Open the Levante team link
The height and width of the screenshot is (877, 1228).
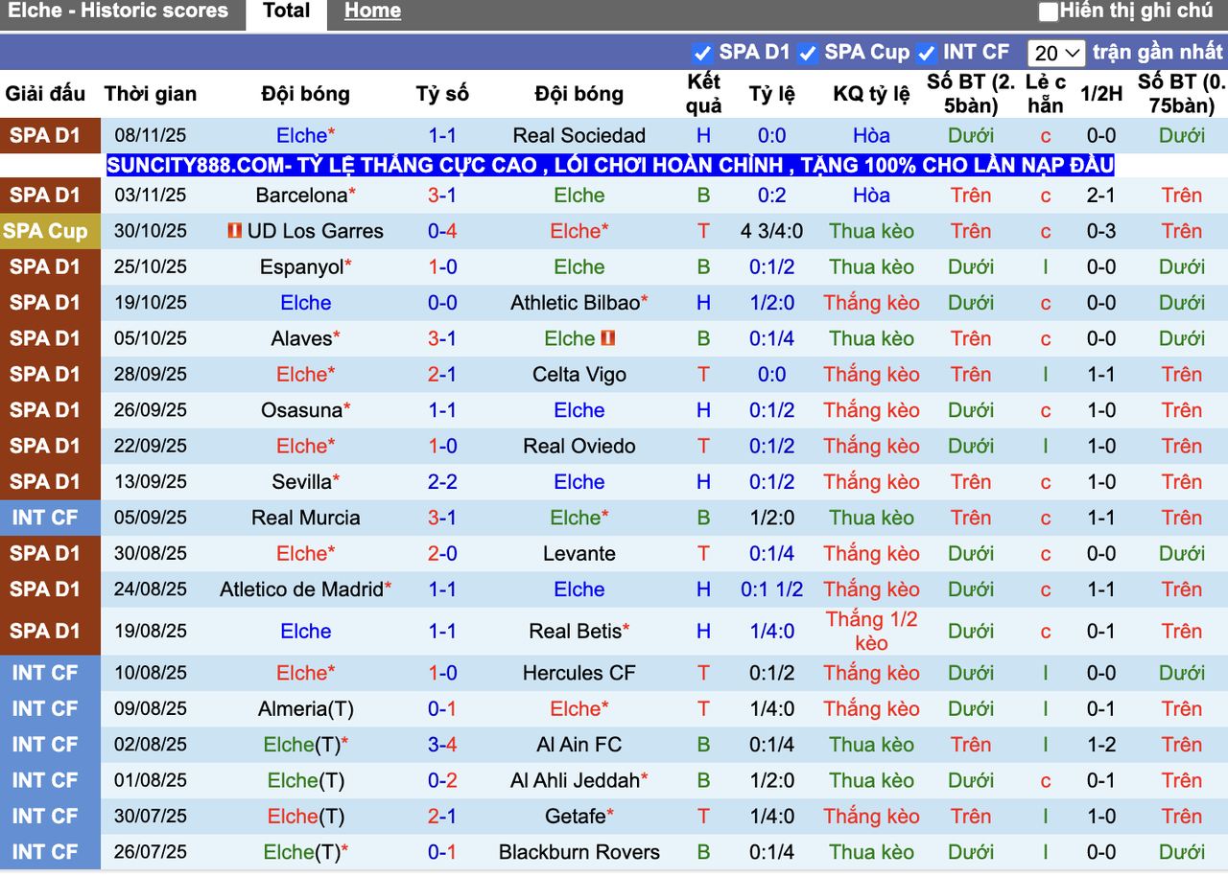579,553
